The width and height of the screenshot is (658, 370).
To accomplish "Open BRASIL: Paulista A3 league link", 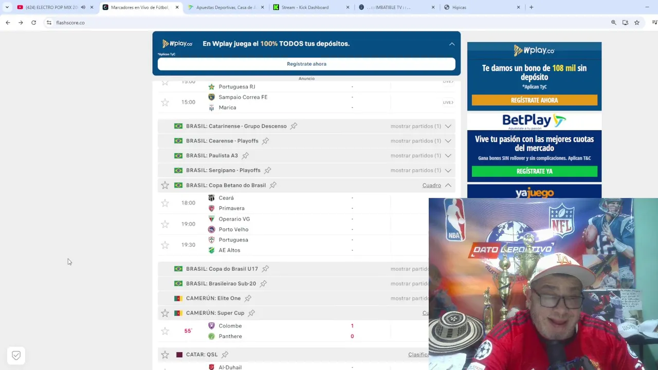I will point(212,156).
